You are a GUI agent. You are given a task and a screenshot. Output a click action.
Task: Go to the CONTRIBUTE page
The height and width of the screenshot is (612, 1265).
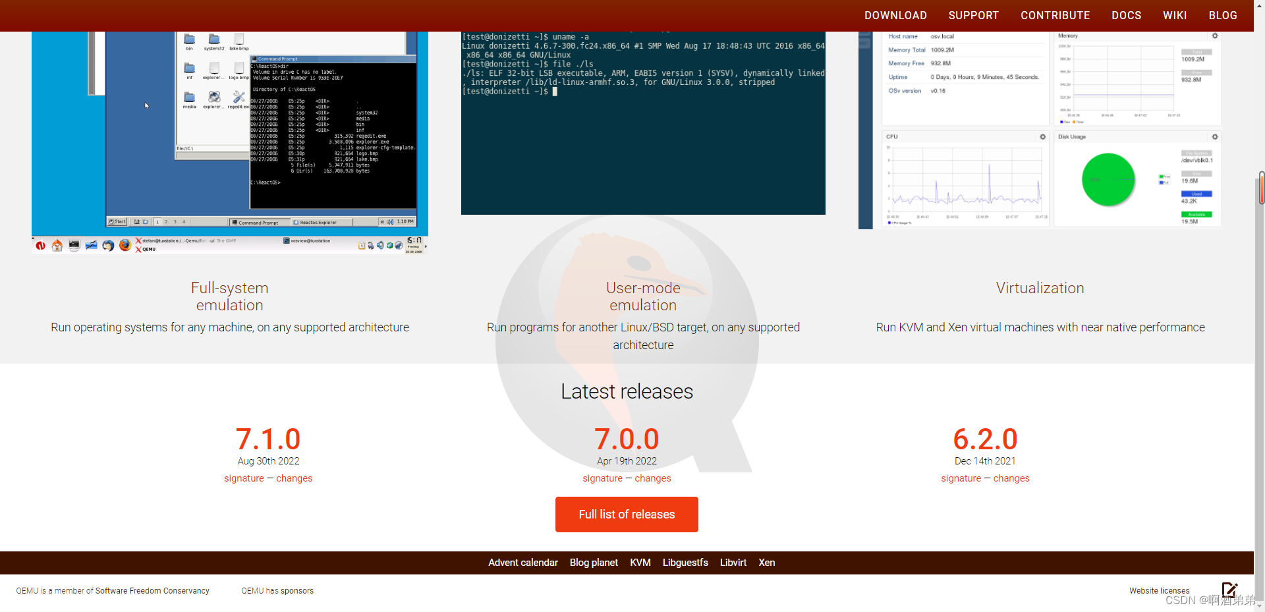coord(1055,15)
